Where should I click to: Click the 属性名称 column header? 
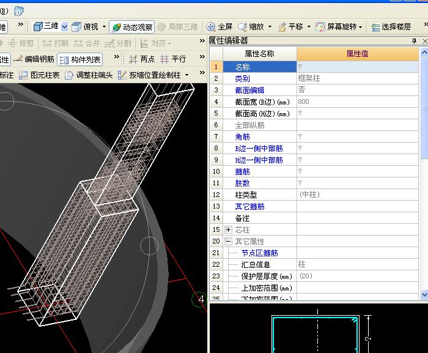pyautogui.click(x=260, y=54)
